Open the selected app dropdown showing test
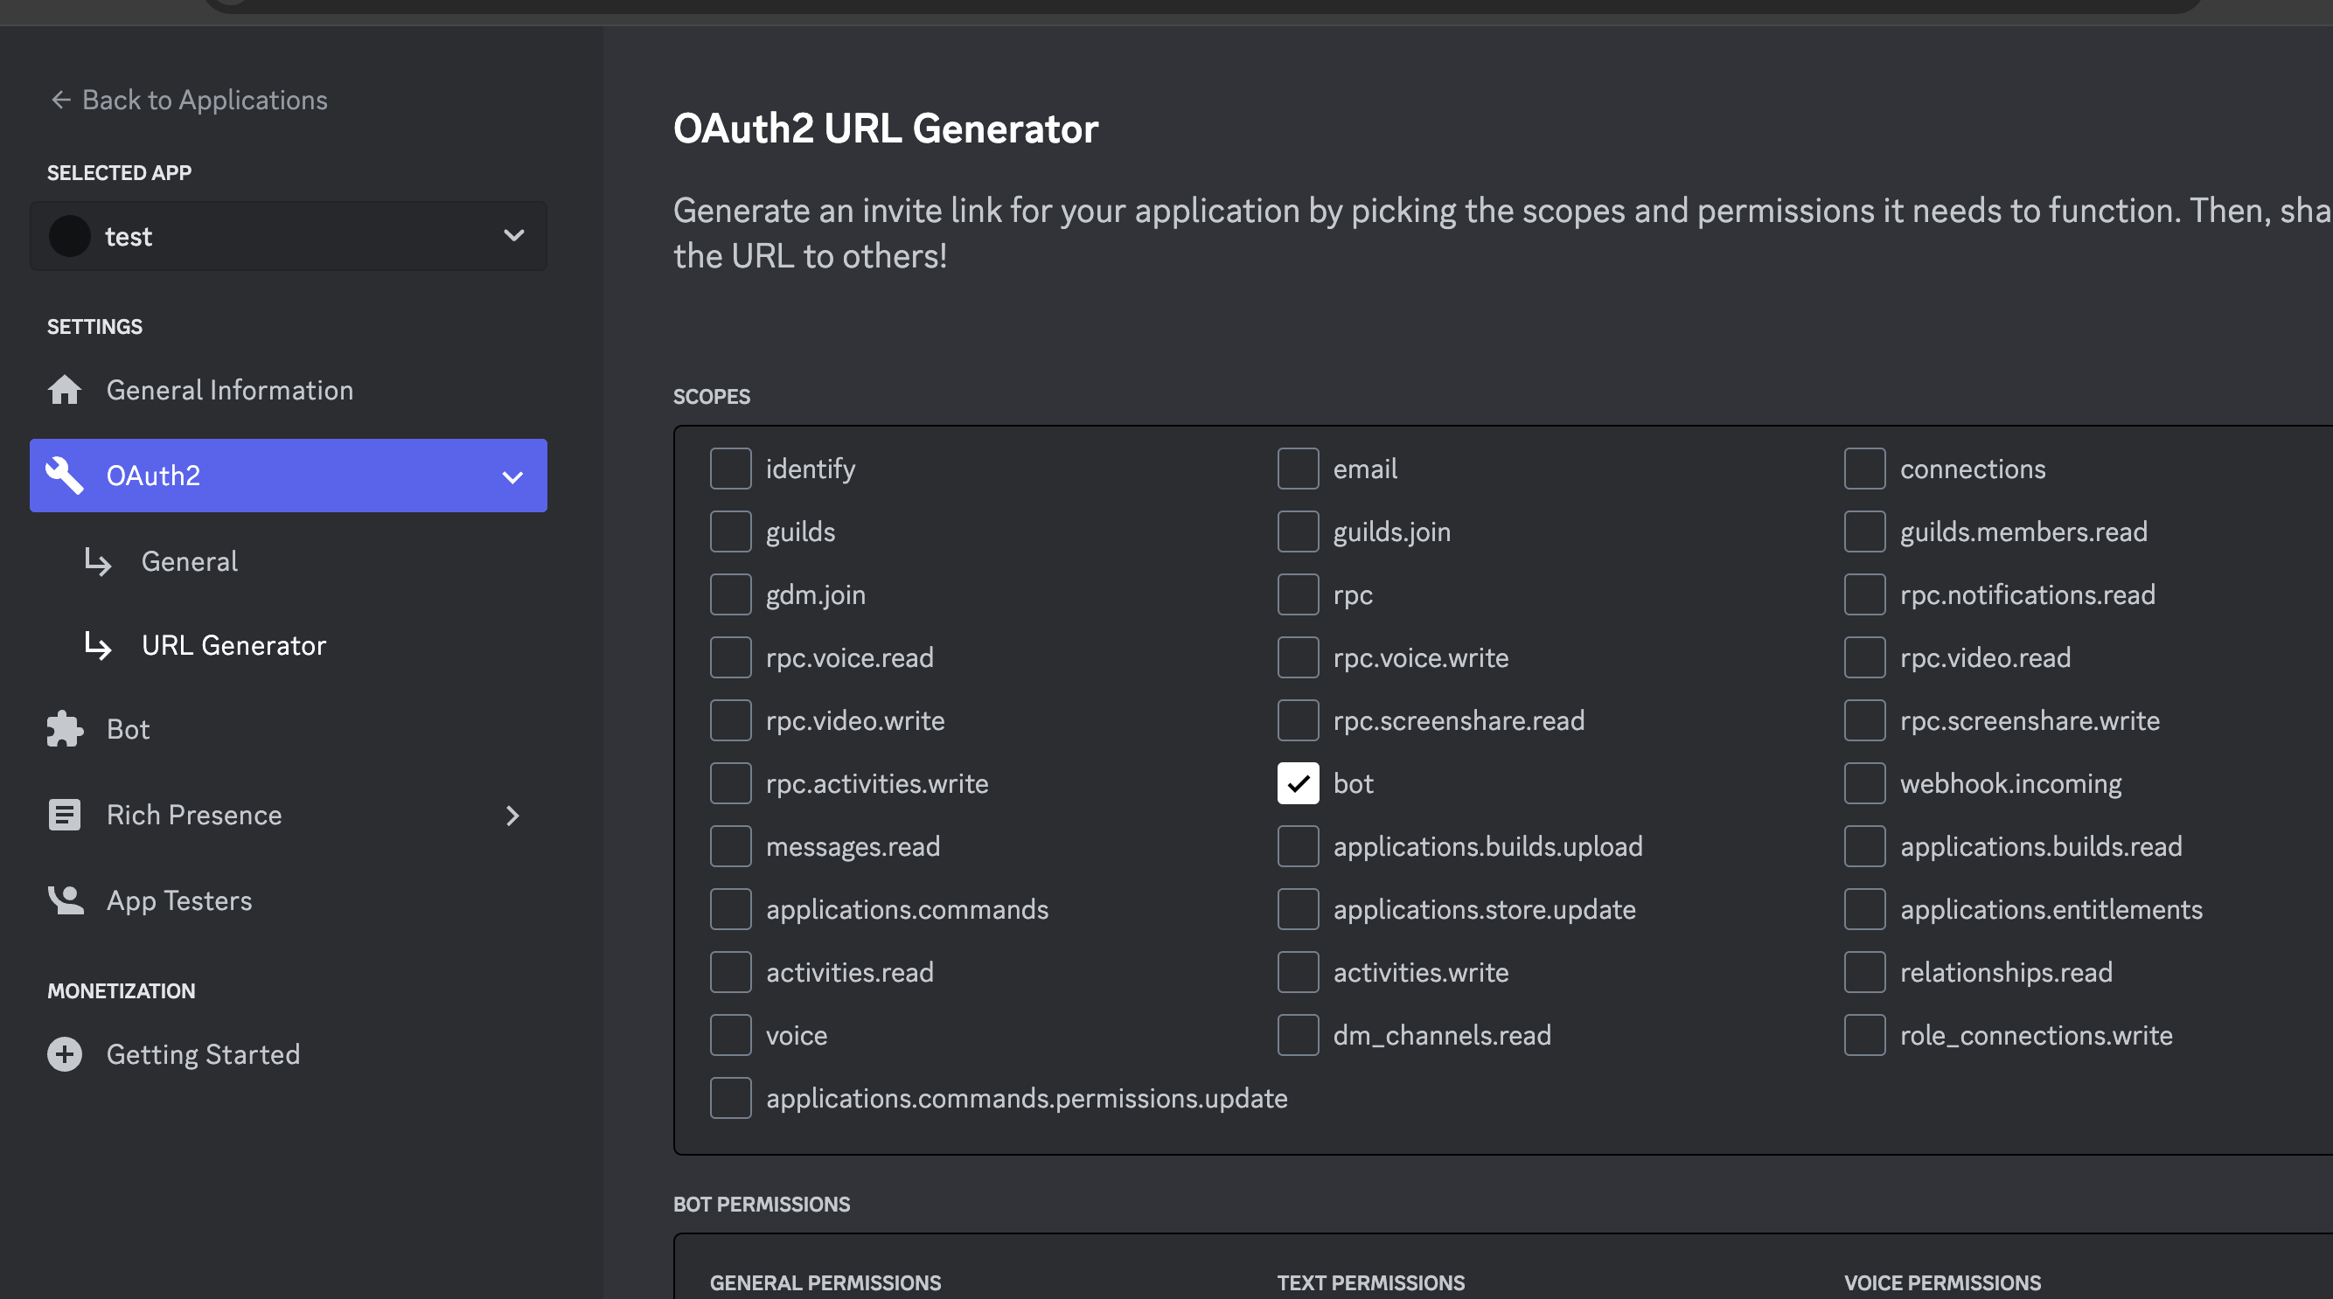This screenshot has width=2333, height=1299. [x=288, y=236]
